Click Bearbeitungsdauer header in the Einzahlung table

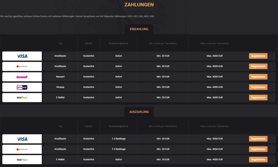(118, 44)
